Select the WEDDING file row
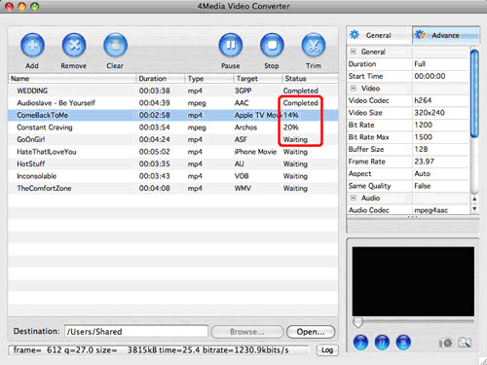 (x=173, y=91)
